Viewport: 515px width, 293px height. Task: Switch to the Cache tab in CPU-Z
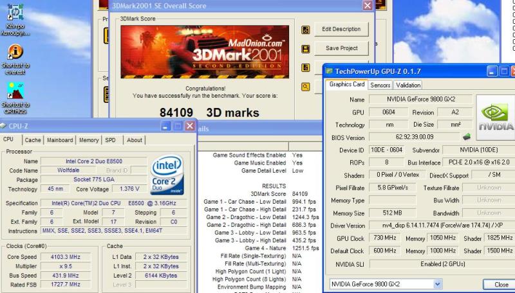33,140
